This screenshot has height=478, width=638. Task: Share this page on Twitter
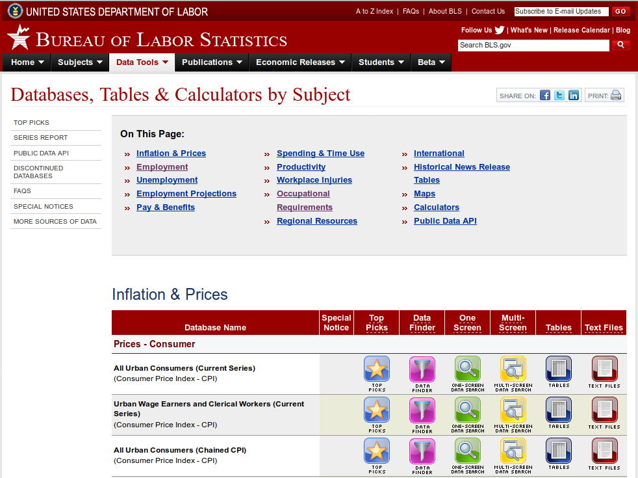point(559,95)
